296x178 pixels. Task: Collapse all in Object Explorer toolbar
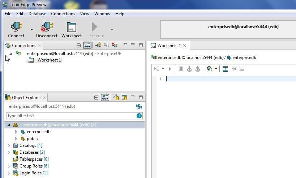tap(96, 97)
